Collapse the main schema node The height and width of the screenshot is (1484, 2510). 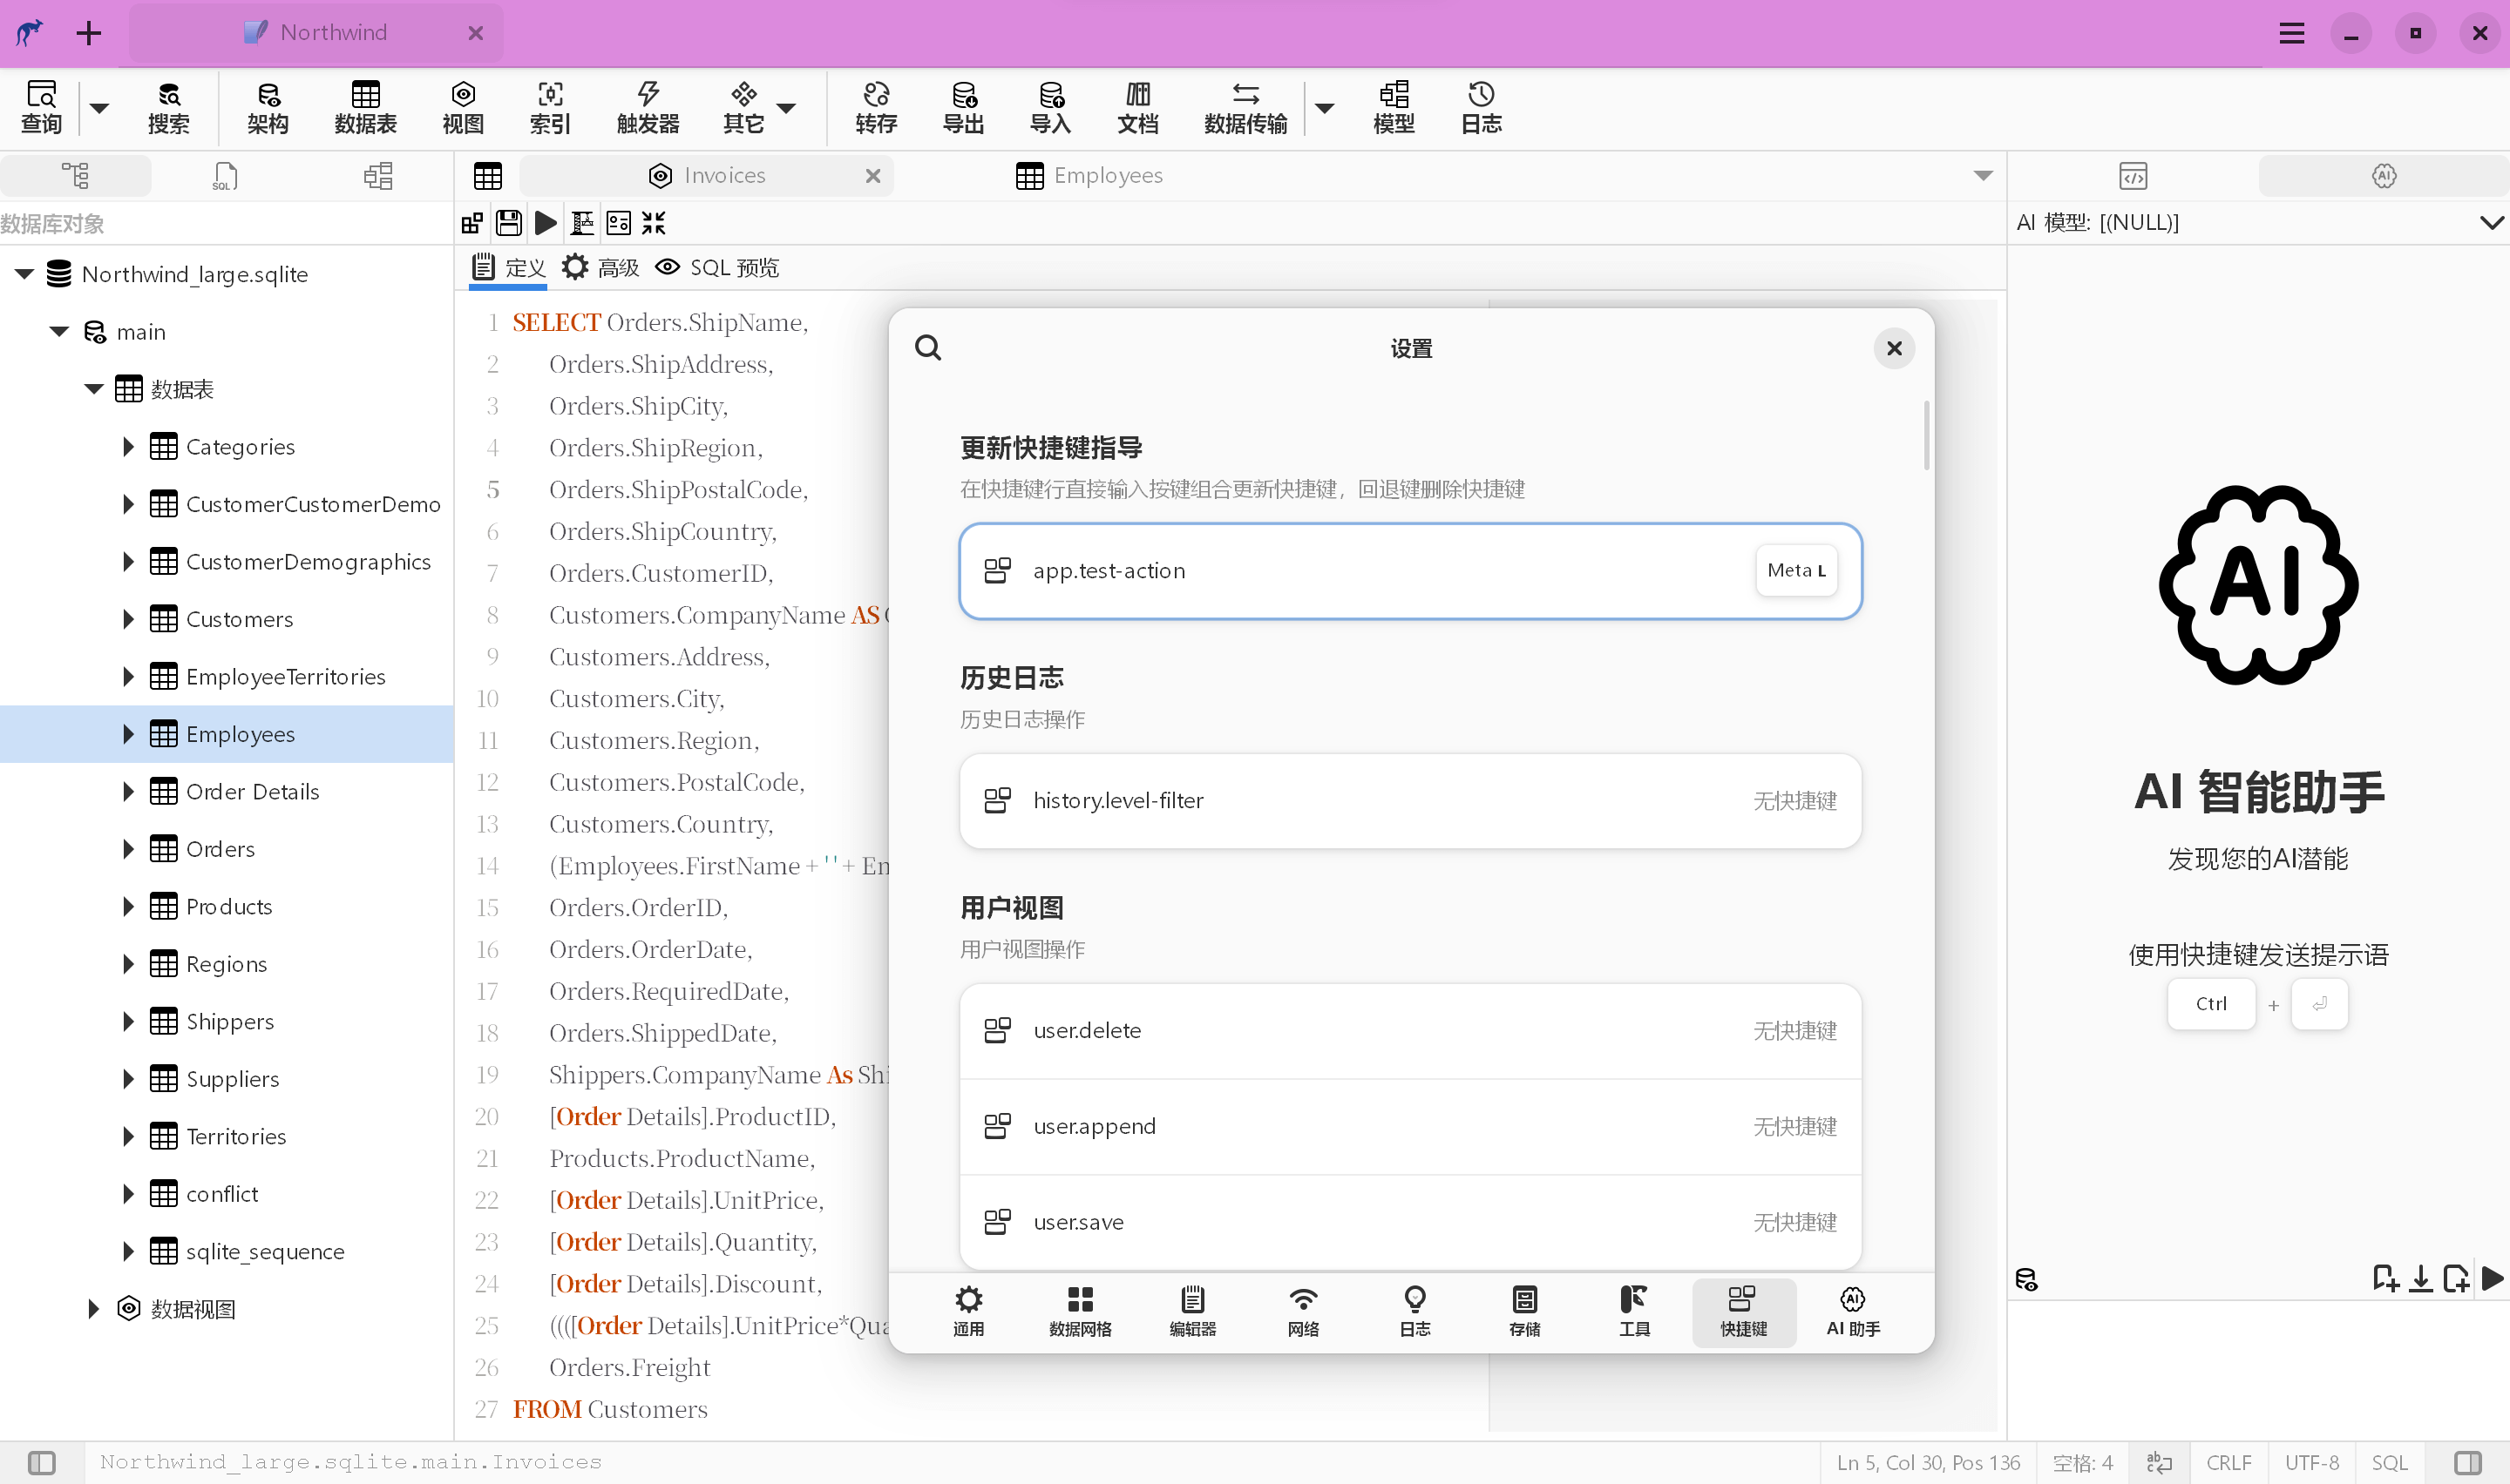[x=59, y=331]
